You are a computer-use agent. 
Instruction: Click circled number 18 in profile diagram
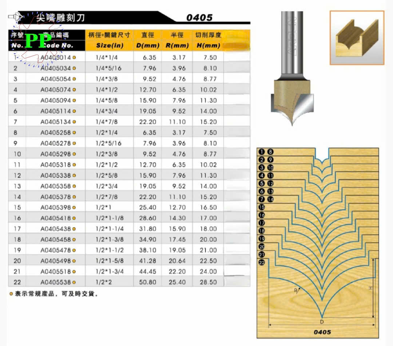click(x=261, y=231)
